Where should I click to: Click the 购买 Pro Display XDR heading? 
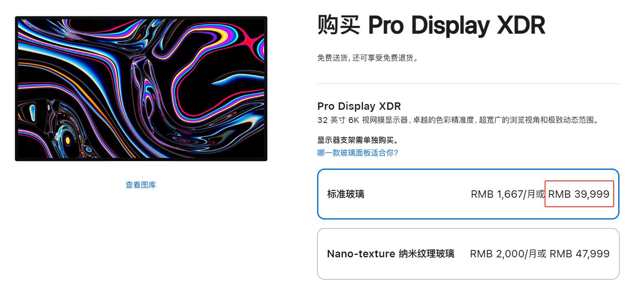431,25
